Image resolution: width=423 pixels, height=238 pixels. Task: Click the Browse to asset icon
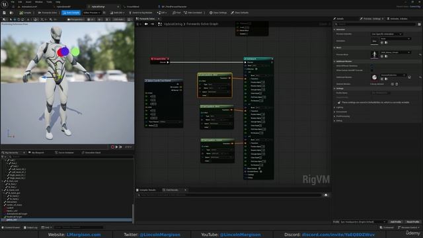[x=11, y=13]
